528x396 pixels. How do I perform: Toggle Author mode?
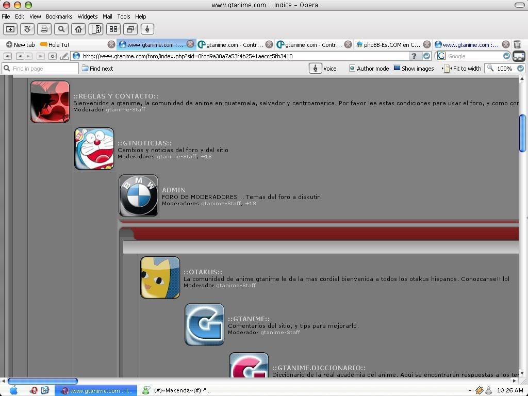tap(369, 69)
